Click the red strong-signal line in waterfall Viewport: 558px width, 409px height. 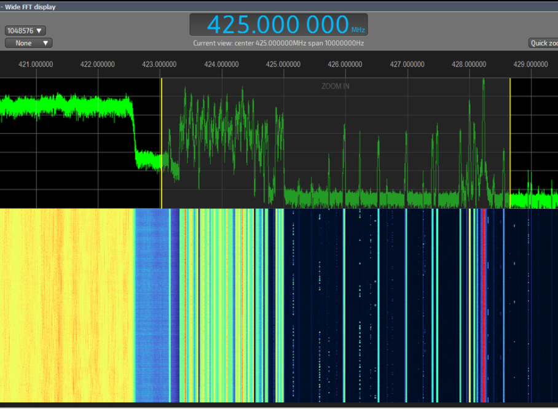click(483, 305)
